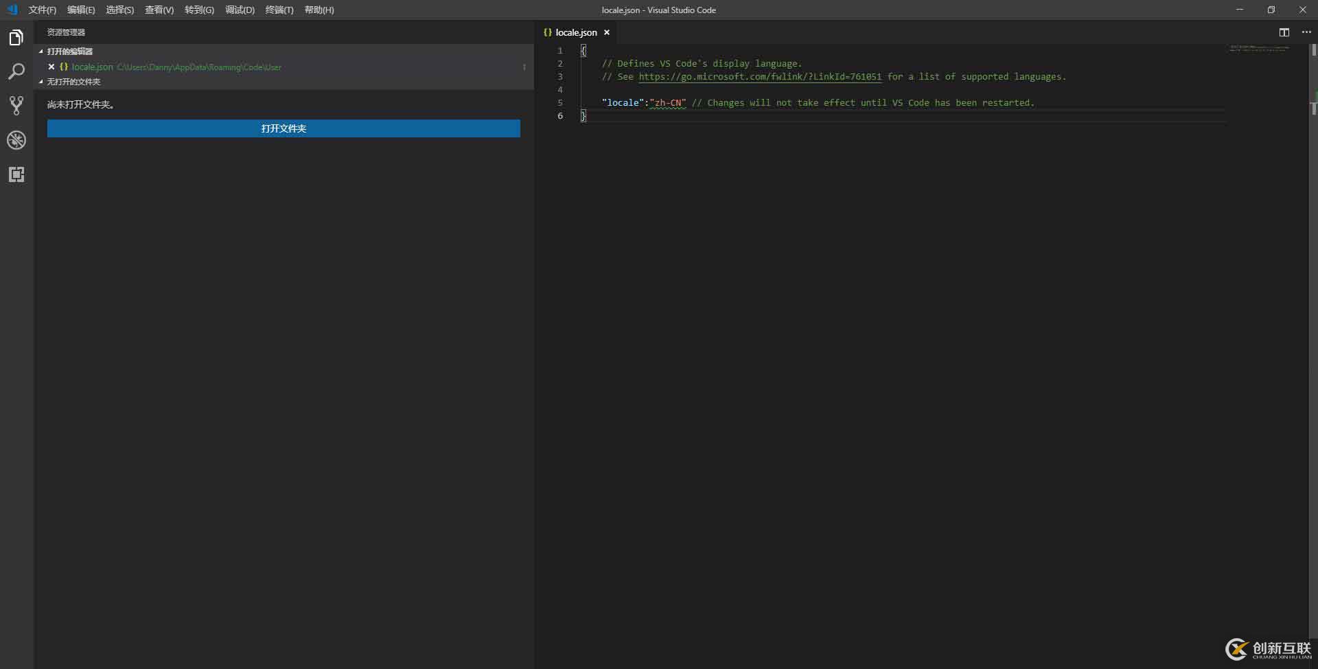This screenshot has width=1318, height=669.
Task: Open the 终端(T) menu
Action: 279,10
